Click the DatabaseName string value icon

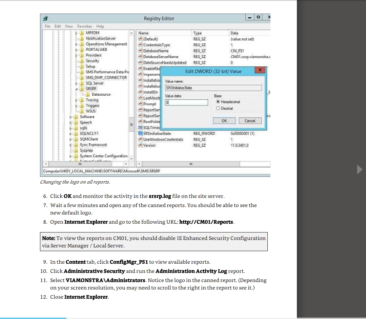(140, 51)
